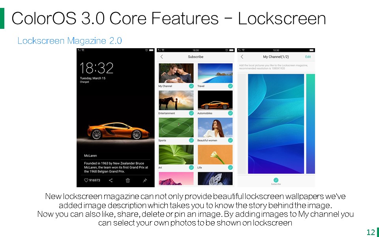Open the Art channel green leaf thumbnail
This screenshot has height=237, width=379.
coord(176,155)
